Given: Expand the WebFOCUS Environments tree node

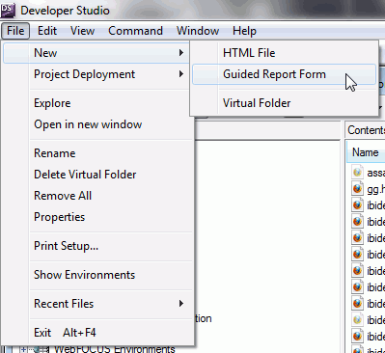Looking at the screenshot, I should [23, 349].
